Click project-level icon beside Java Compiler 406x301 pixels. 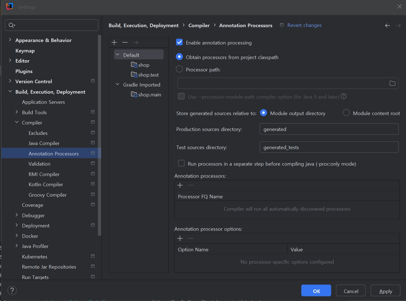click(93, 143)
